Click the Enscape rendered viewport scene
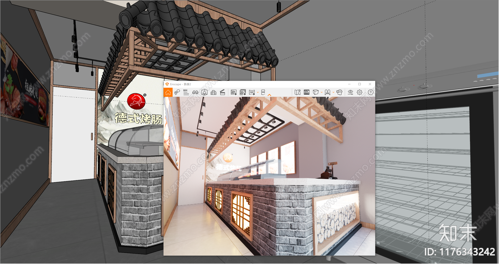 click(269, 176)
